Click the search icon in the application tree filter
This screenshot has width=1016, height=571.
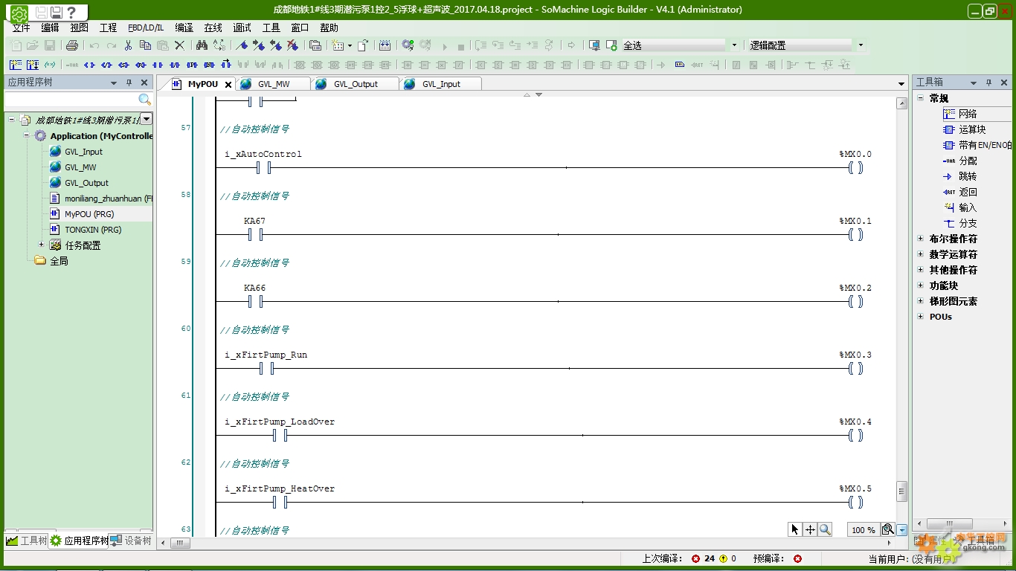coord(144,100)
